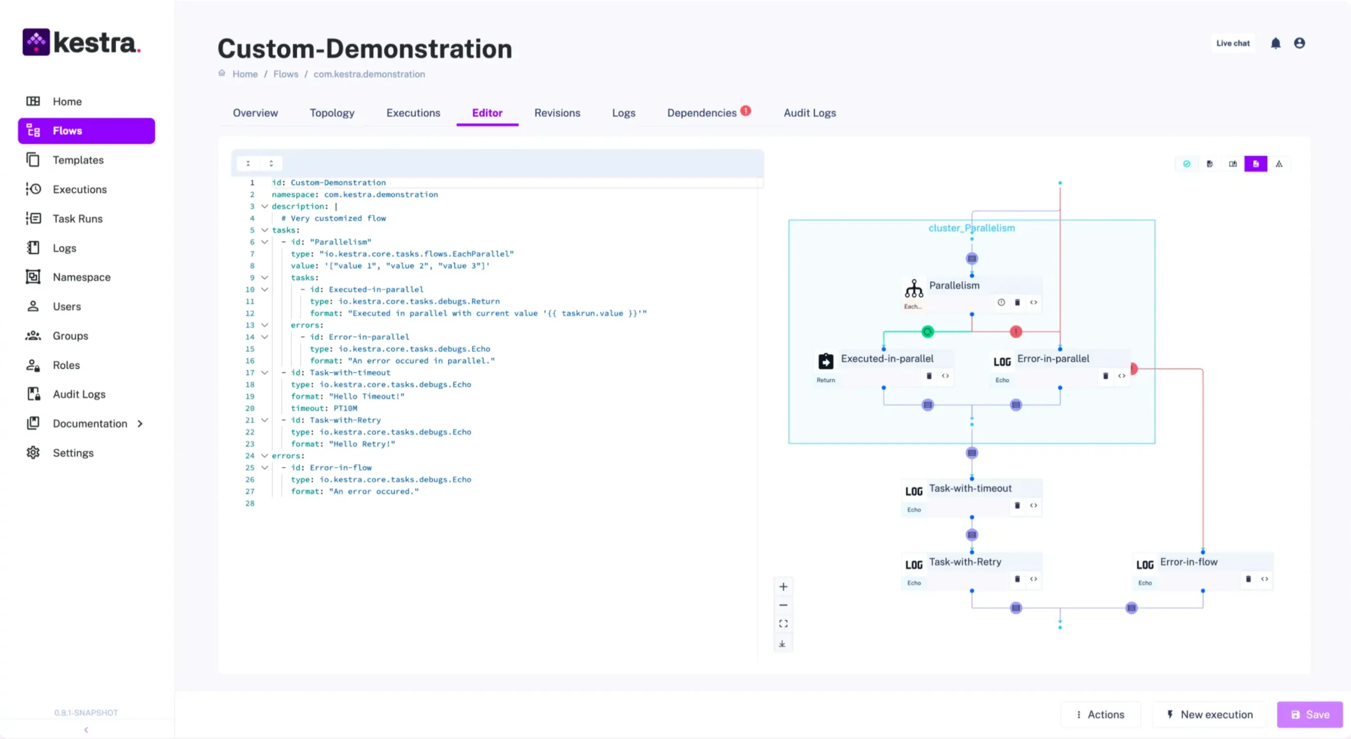Follow the Flows breadcrumb link
The width and height of the screenshot is (1351, 739).
[285, 75]
